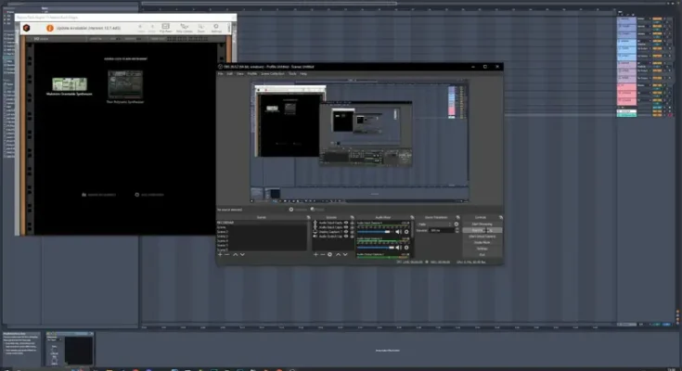Undock the Controls panel using its header icon
This screenshot has width=682, height=371.
click(500, 217)
